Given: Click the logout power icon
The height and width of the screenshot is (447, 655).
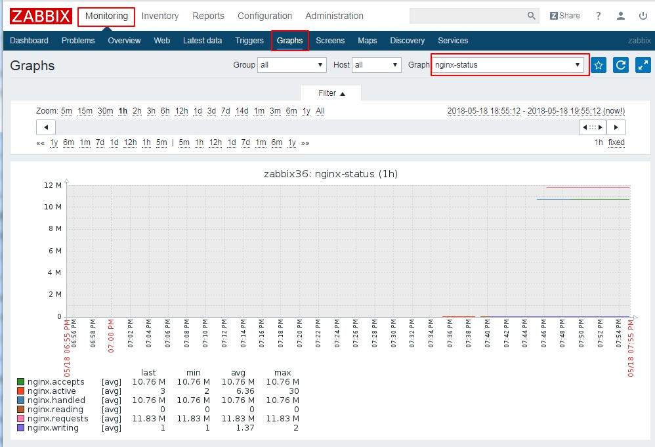Looking at the screenshot, I should pos(643,16).
